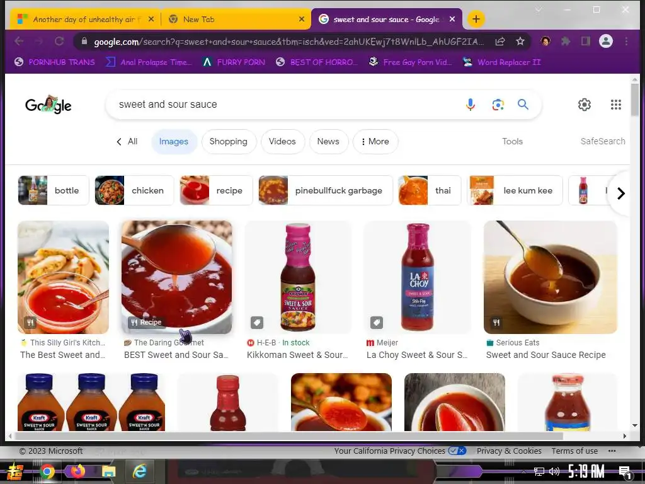
Task: Select the News search tab
Action: (328, 142)
